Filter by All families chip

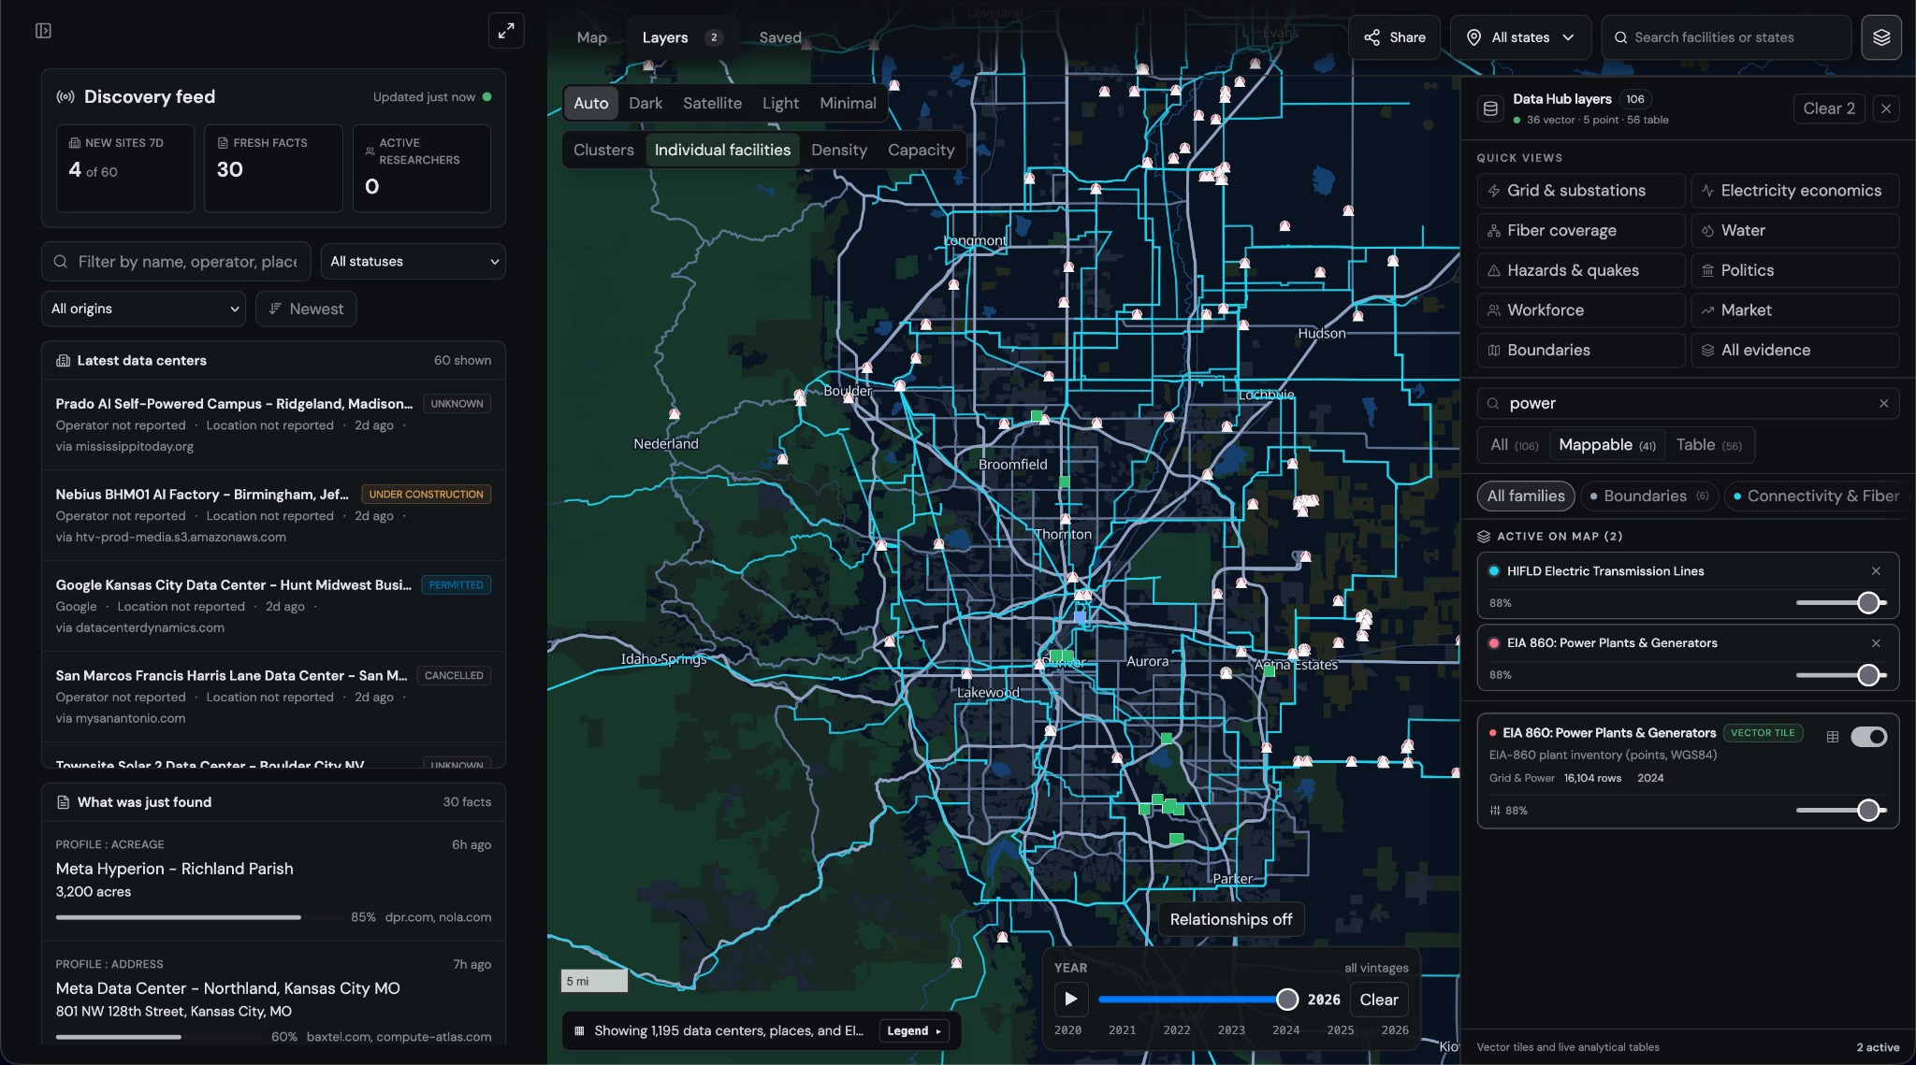point(1525,497)
